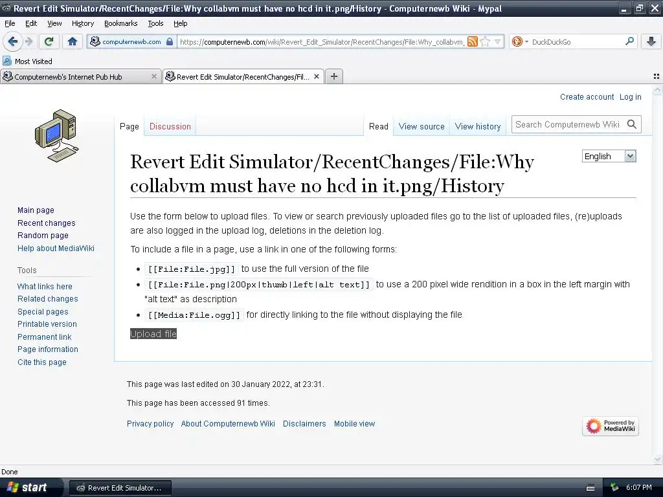Open the File menu
The width and height of the screenshot is (663, 497).
pyautogui.click(x=10, y=23)
